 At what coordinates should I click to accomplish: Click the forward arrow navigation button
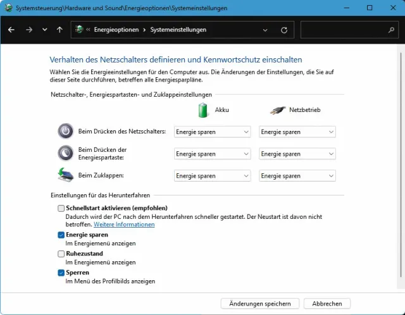pyautogui.click(x=29, y=30)
